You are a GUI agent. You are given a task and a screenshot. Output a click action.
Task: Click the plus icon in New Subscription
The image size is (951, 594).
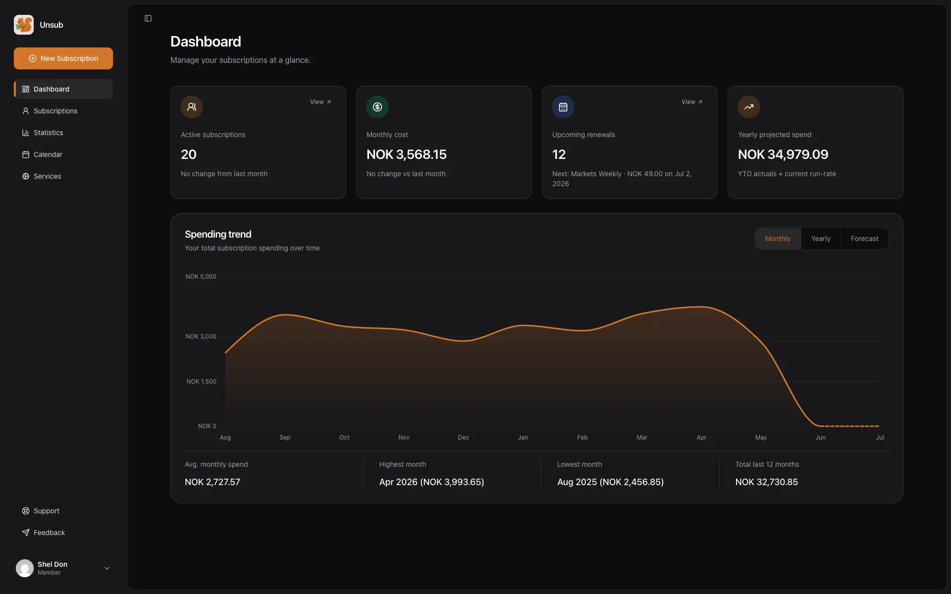pos(33,58)
